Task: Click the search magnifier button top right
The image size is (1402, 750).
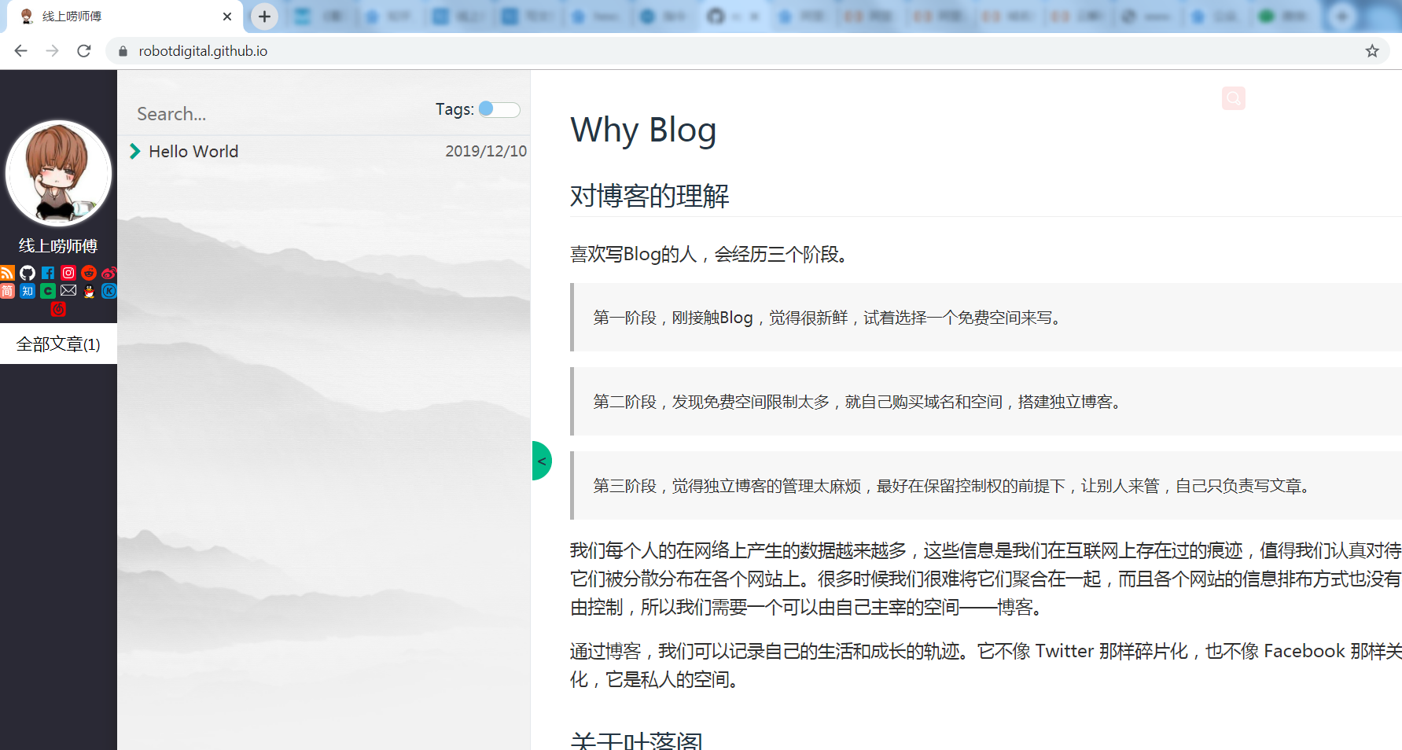Action: point(1233,97)
